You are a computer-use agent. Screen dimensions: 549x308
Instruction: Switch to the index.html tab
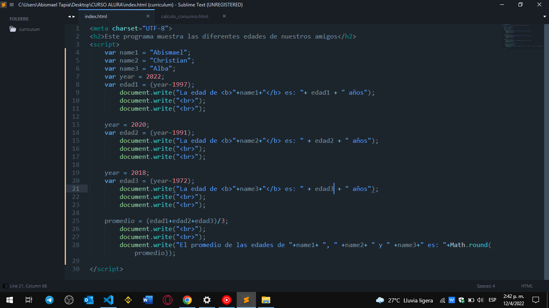(96, 16)
